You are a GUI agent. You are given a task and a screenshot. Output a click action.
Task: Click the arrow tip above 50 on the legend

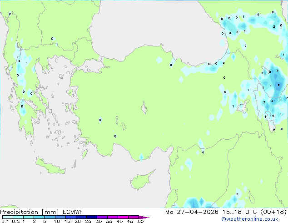[144, 217]
